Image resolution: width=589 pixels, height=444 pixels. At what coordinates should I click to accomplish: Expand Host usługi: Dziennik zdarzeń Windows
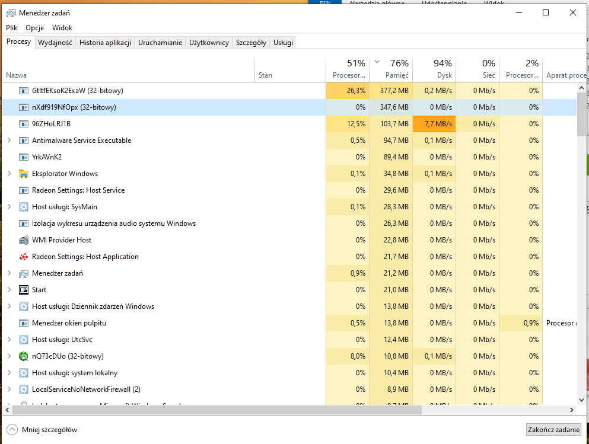(x=9, y=306)
